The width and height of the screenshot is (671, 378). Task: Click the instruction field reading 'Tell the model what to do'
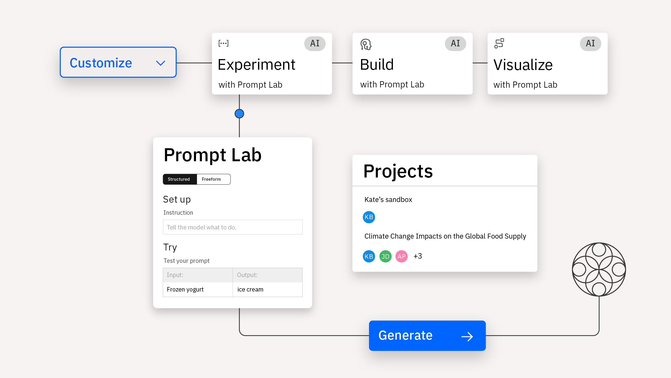pyautogui.click(x=232, y=227)
